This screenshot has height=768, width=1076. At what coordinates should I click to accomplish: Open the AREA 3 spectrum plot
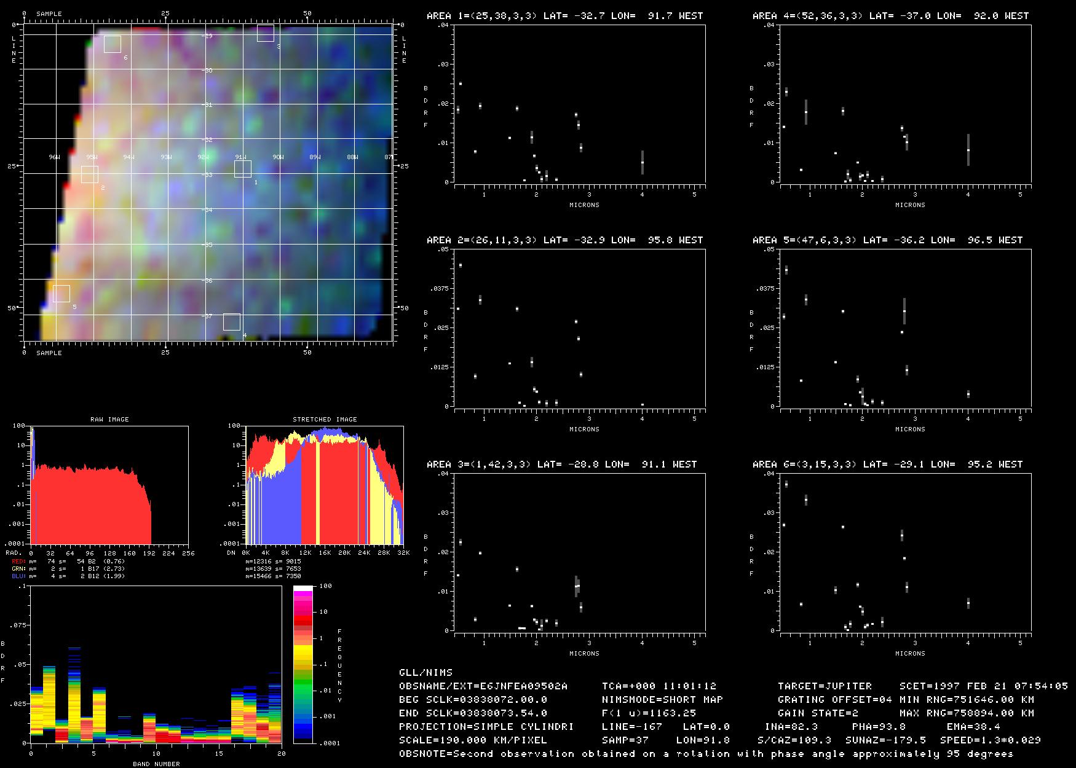[x=578, y=552]
